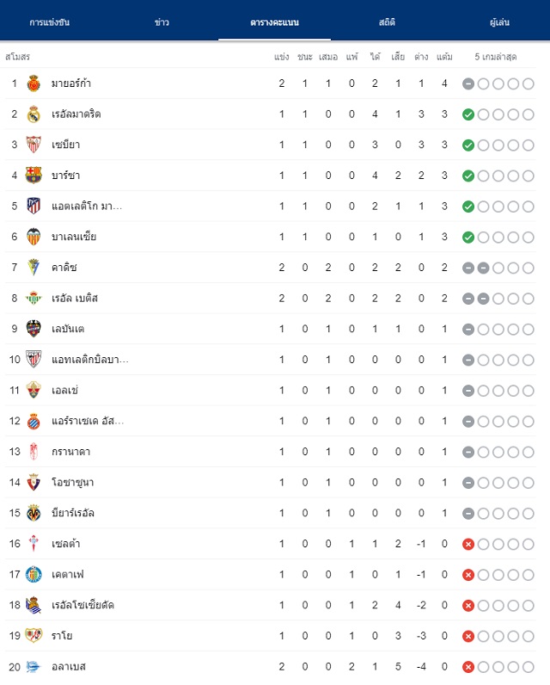Click the Real Madrid club crest
550x685 pixels.
pos(34,114)
